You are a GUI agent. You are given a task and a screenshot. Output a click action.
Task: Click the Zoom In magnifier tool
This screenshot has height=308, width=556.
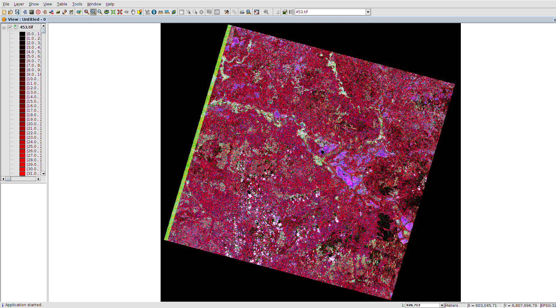(x=93, y=12)
